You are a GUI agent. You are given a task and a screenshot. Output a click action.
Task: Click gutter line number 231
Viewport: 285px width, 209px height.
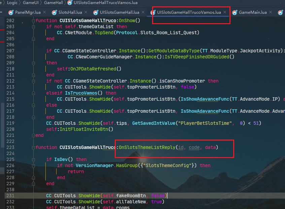[11, 196]
